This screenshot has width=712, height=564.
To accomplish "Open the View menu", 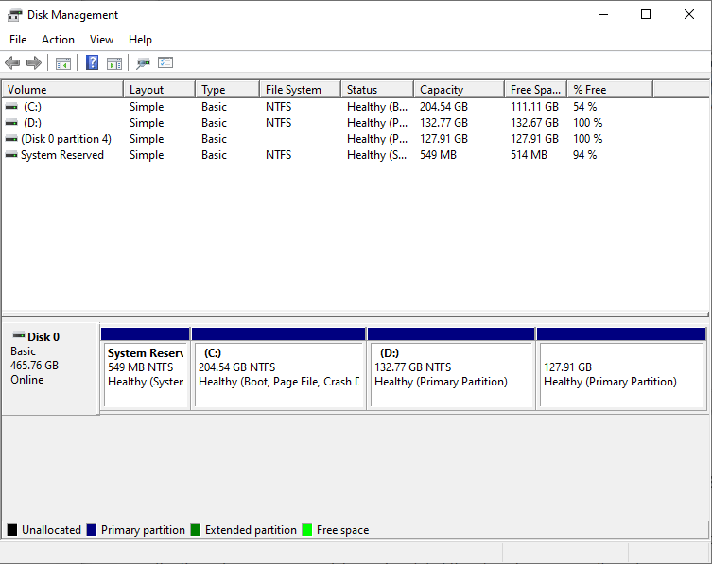I will 101,40.
